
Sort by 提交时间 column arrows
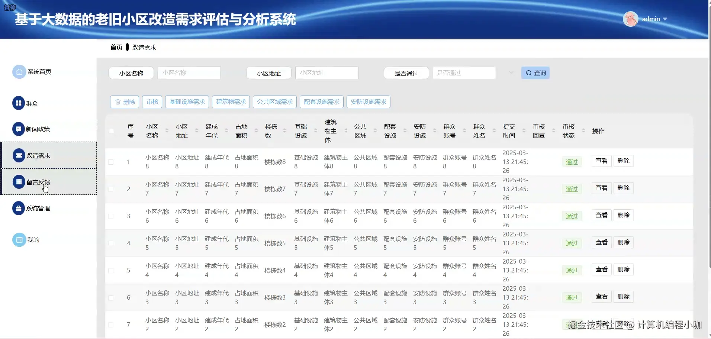tap(524, 131)
